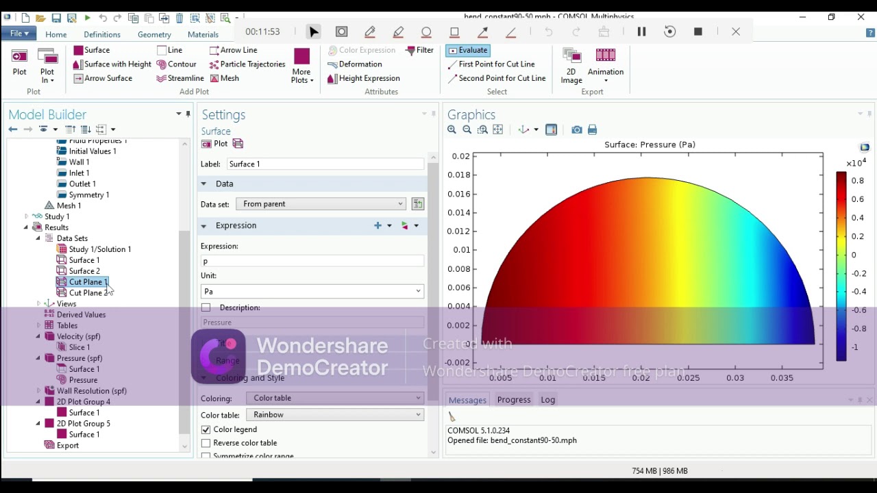The image size is (877, 493).
Task: Open the Animation export dropdown
Action: click(606, 66)
